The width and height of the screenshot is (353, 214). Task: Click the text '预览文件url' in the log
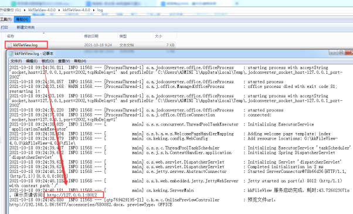[261, 200]
